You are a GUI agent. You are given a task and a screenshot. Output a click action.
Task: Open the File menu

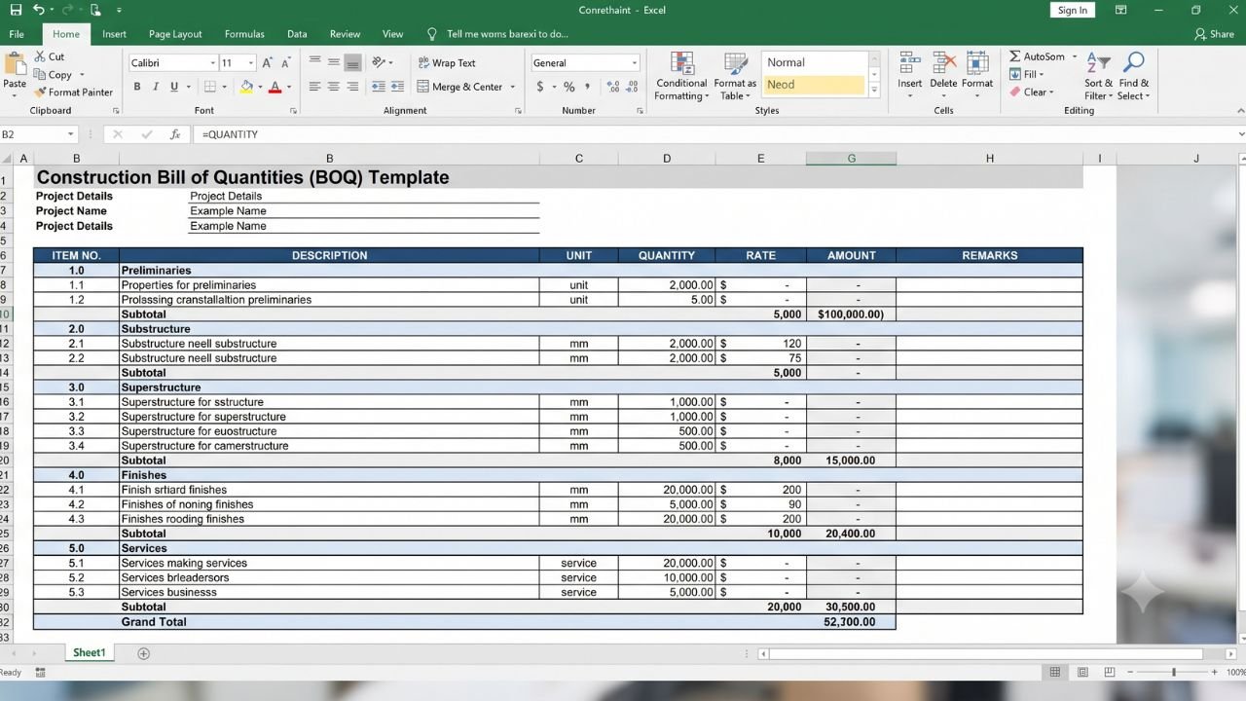[x=17, y=34]
